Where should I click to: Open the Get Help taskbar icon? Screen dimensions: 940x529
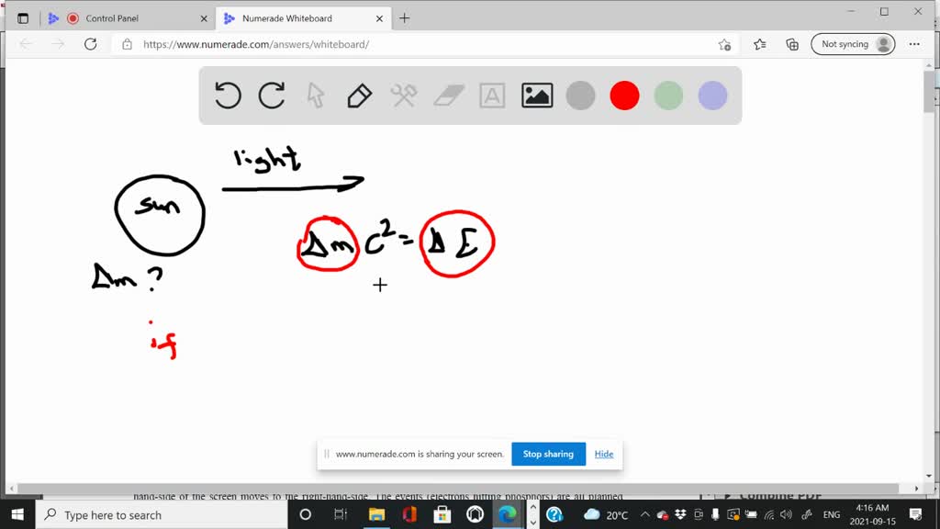(554, 514)
